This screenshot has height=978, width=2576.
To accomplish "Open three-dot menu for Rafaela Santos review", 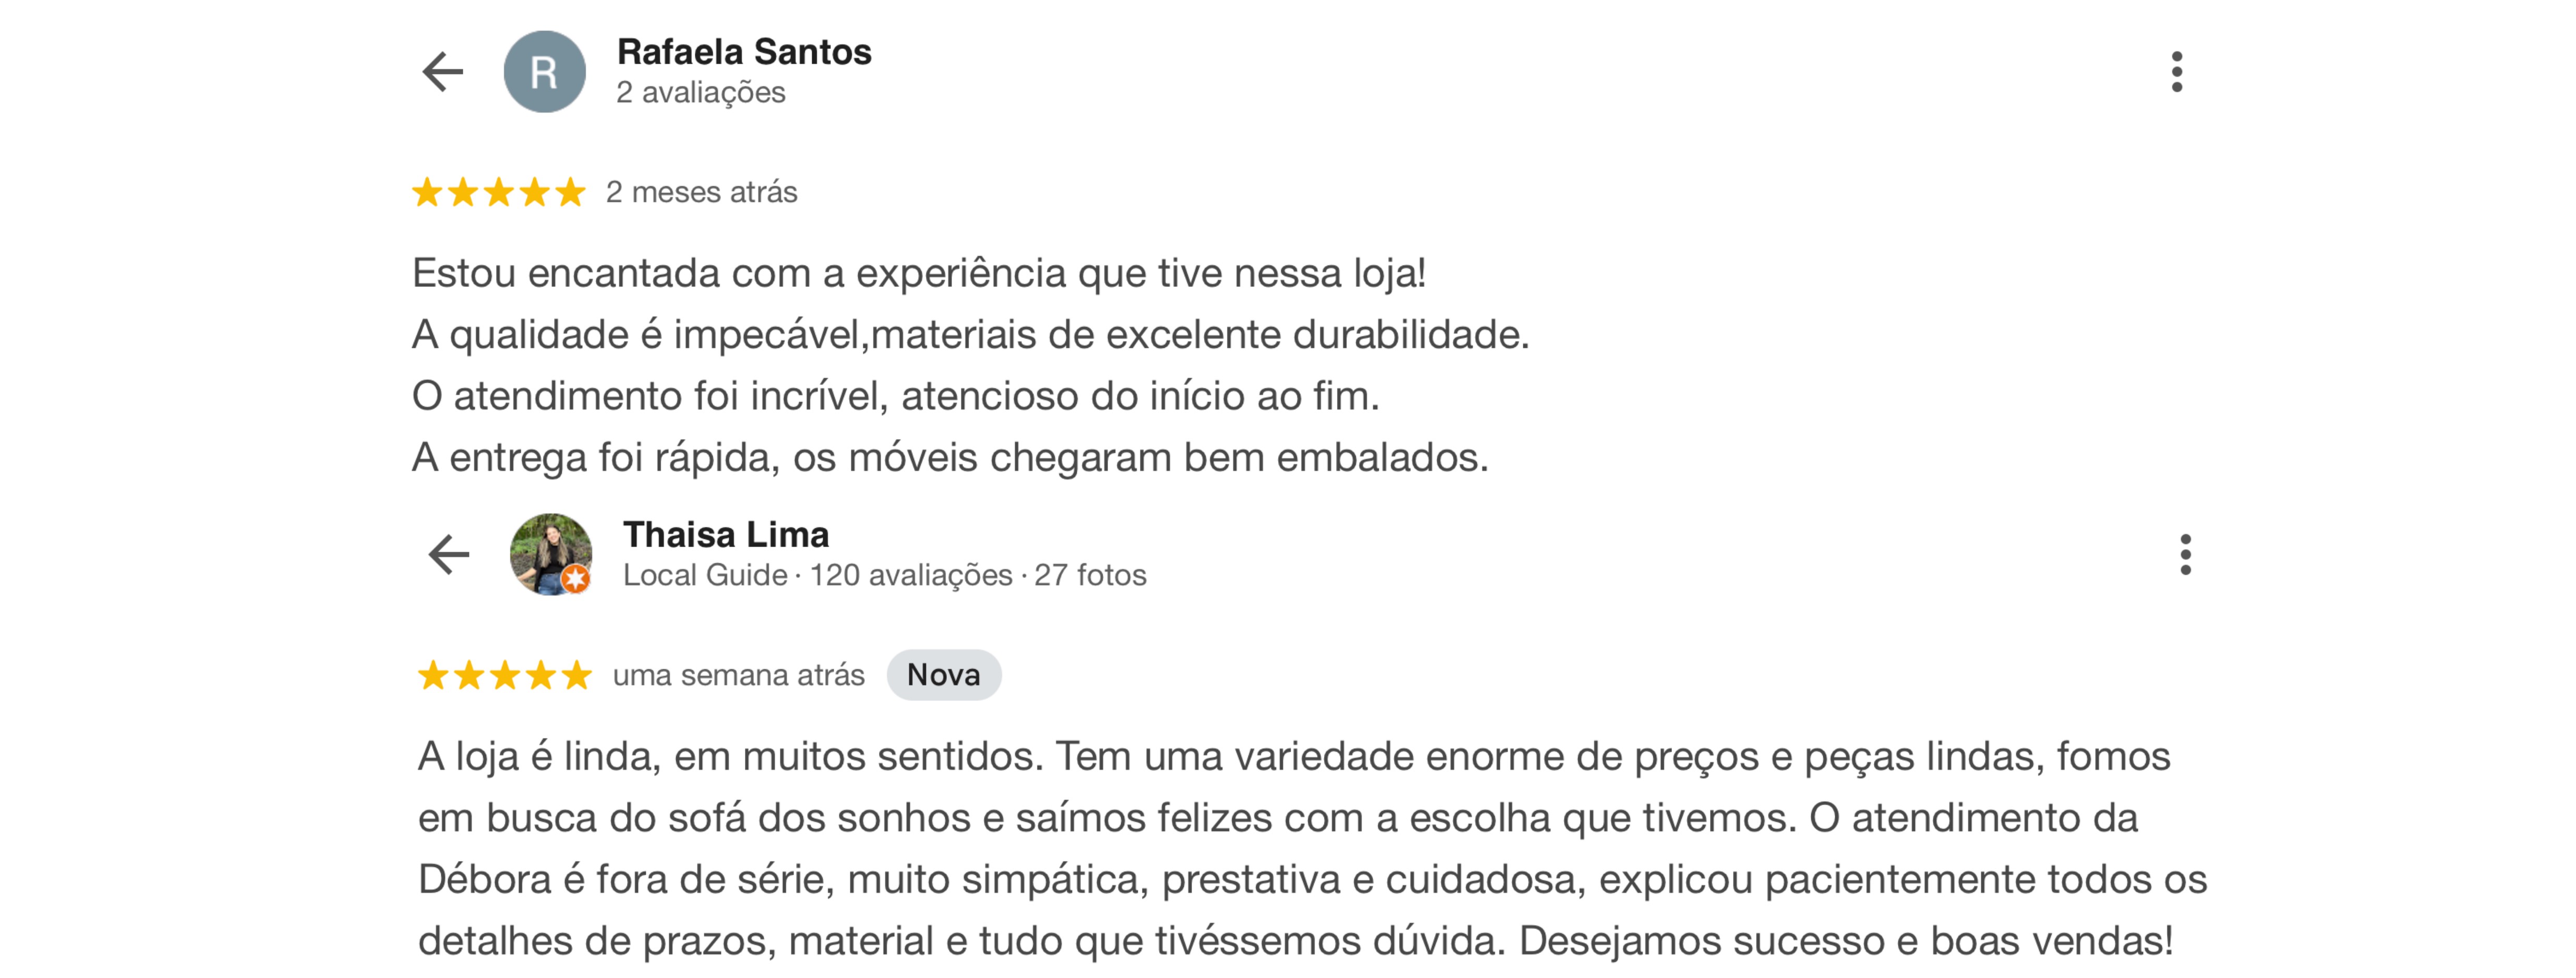I will (x=2176, y=72).
